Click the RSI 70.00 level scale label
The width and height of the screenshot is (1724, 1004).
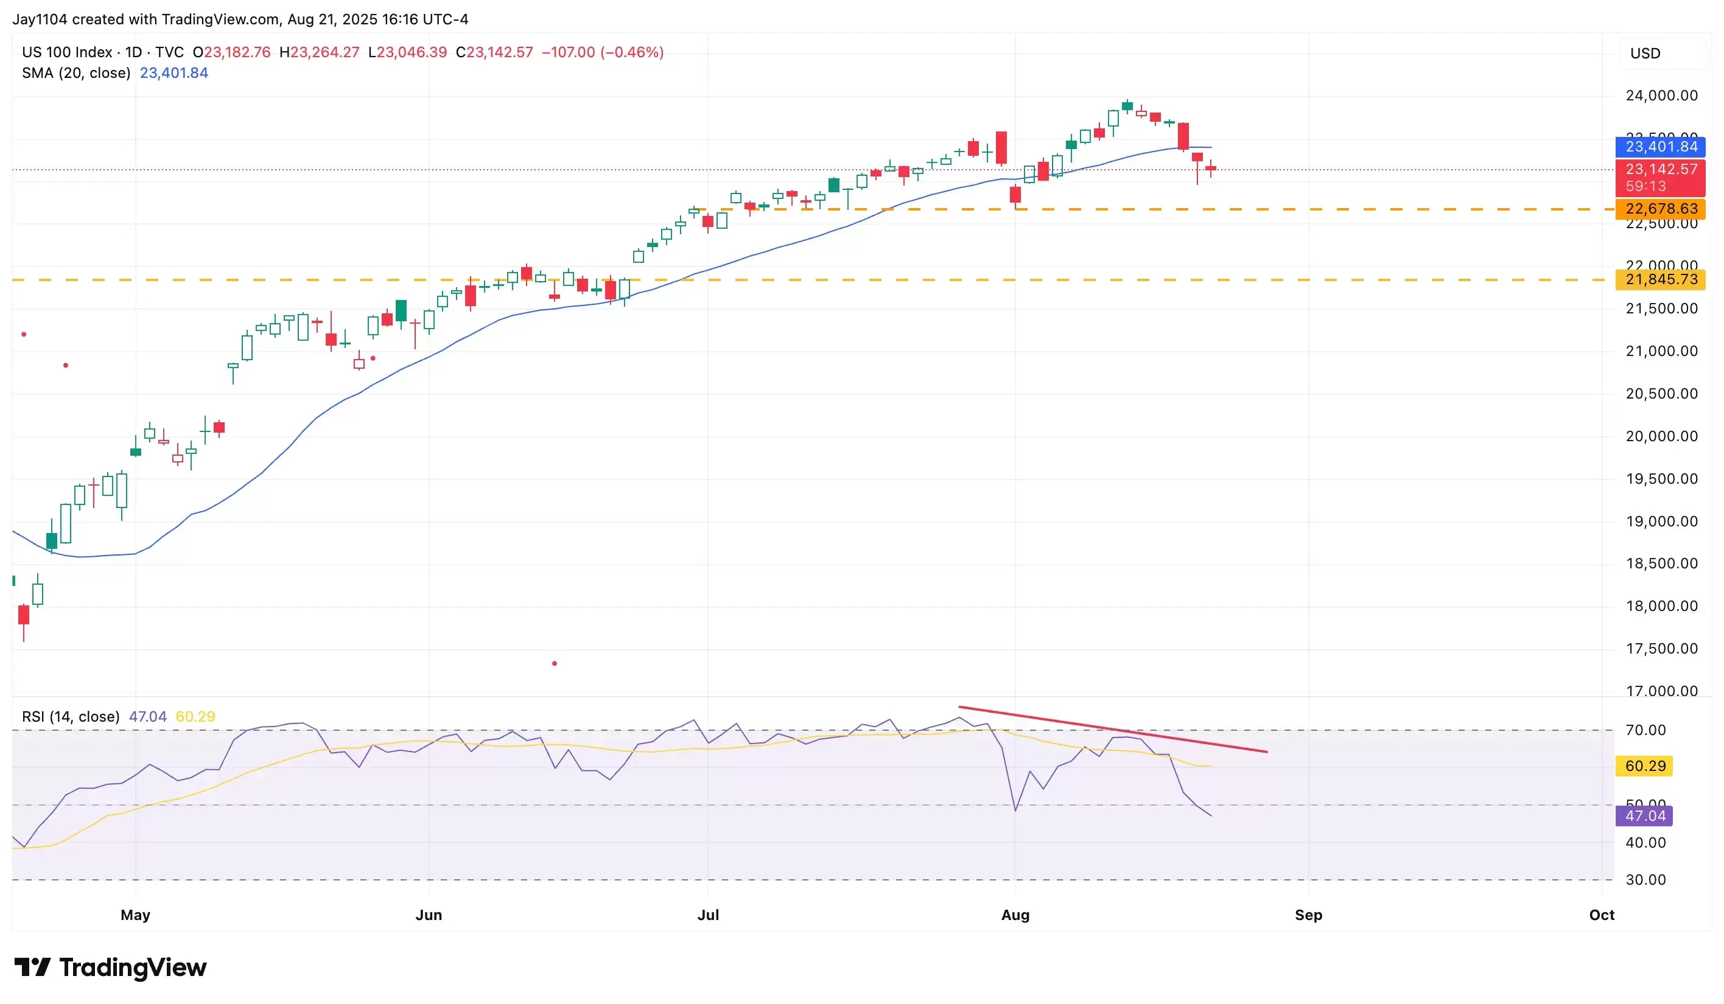[x=1645, y=730]
